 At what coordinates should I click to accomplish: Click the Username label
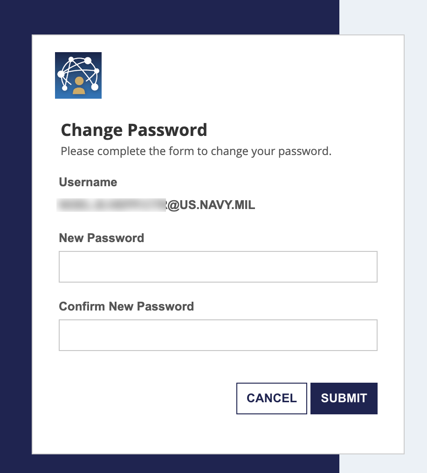(x=88, y=182)
